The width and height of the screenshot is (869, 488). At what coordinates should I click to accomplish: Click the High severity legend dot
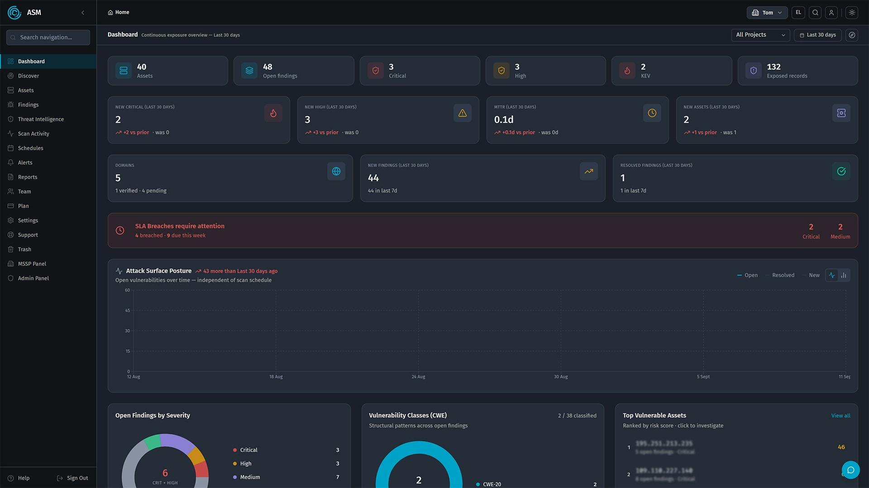[x=235, y=464]
